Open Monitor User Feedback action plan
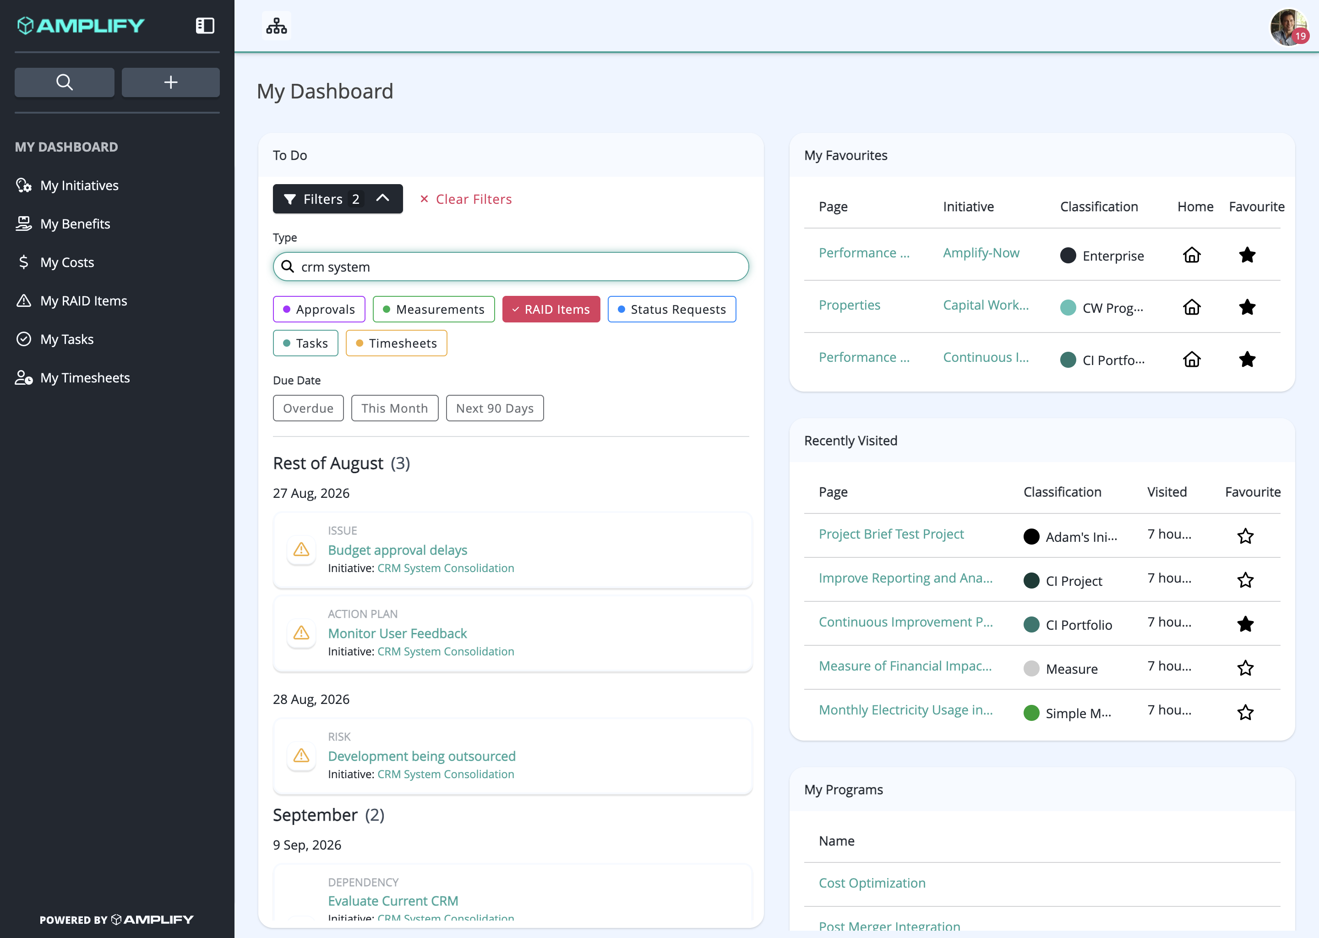The width and height of the screenshot is (1319, 938). (x=398, y=633)
